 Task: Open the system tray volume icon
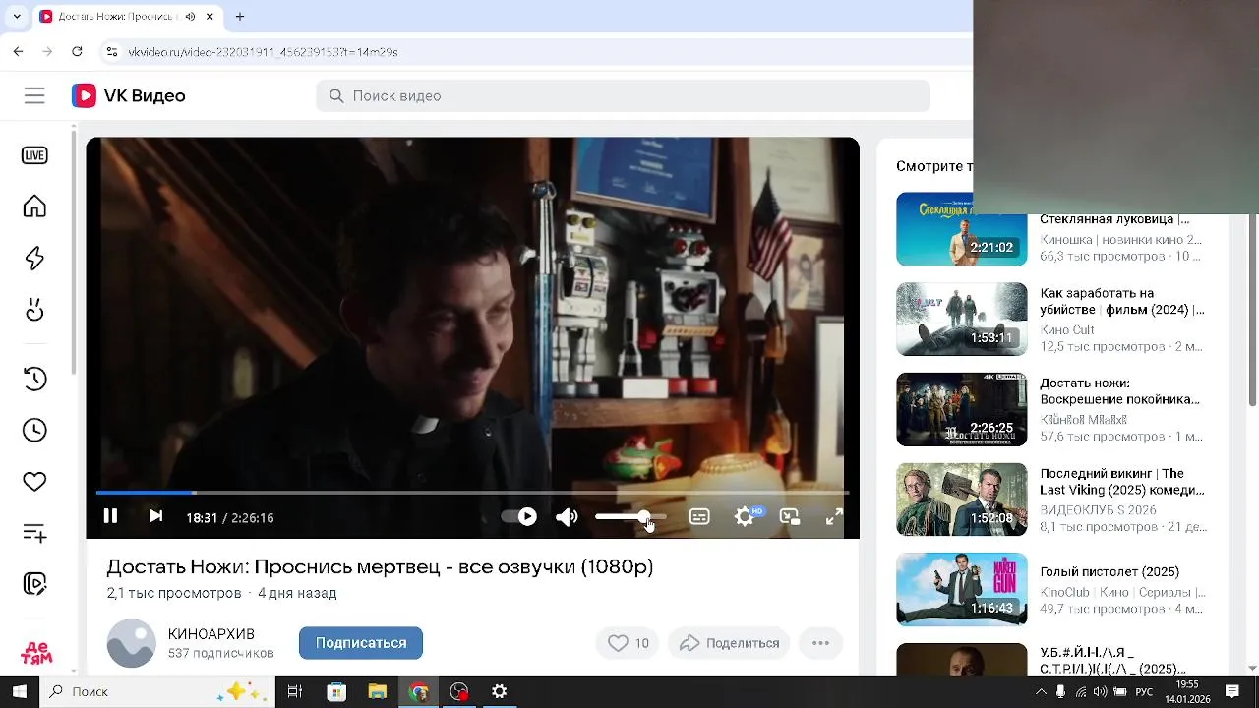pyautogui.click(x=1101, y=692)
